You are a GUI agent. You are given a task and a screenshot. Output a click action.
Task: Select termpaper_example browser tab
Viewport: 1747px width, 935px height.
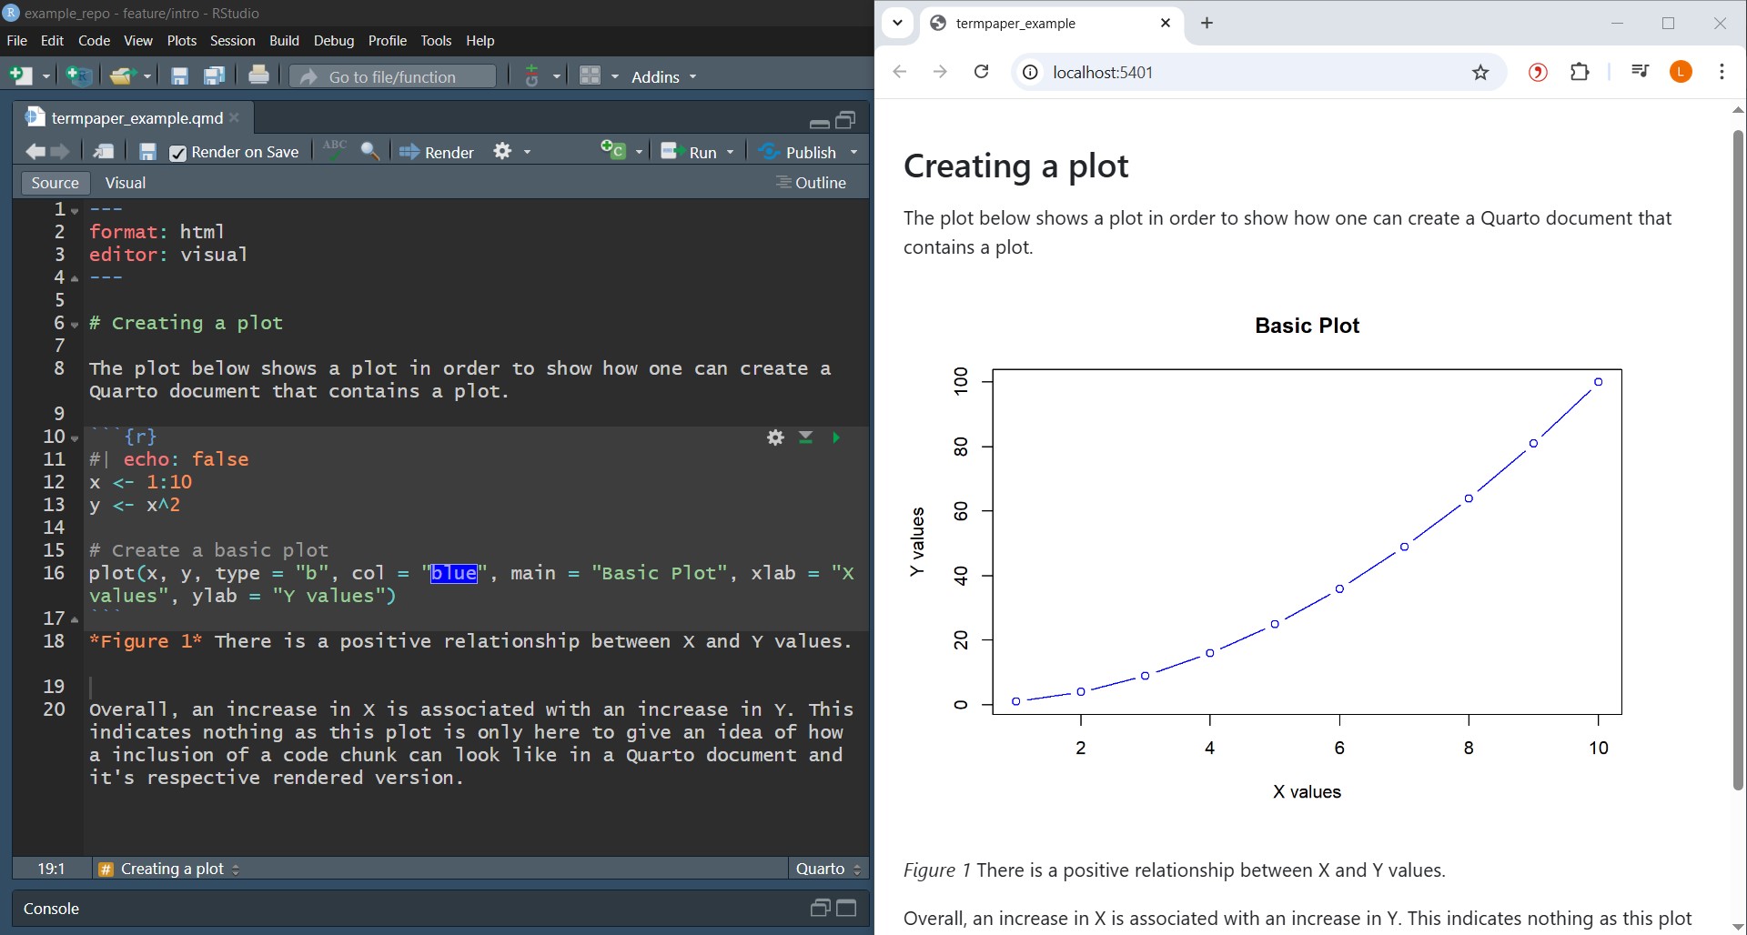[1053, 24]
